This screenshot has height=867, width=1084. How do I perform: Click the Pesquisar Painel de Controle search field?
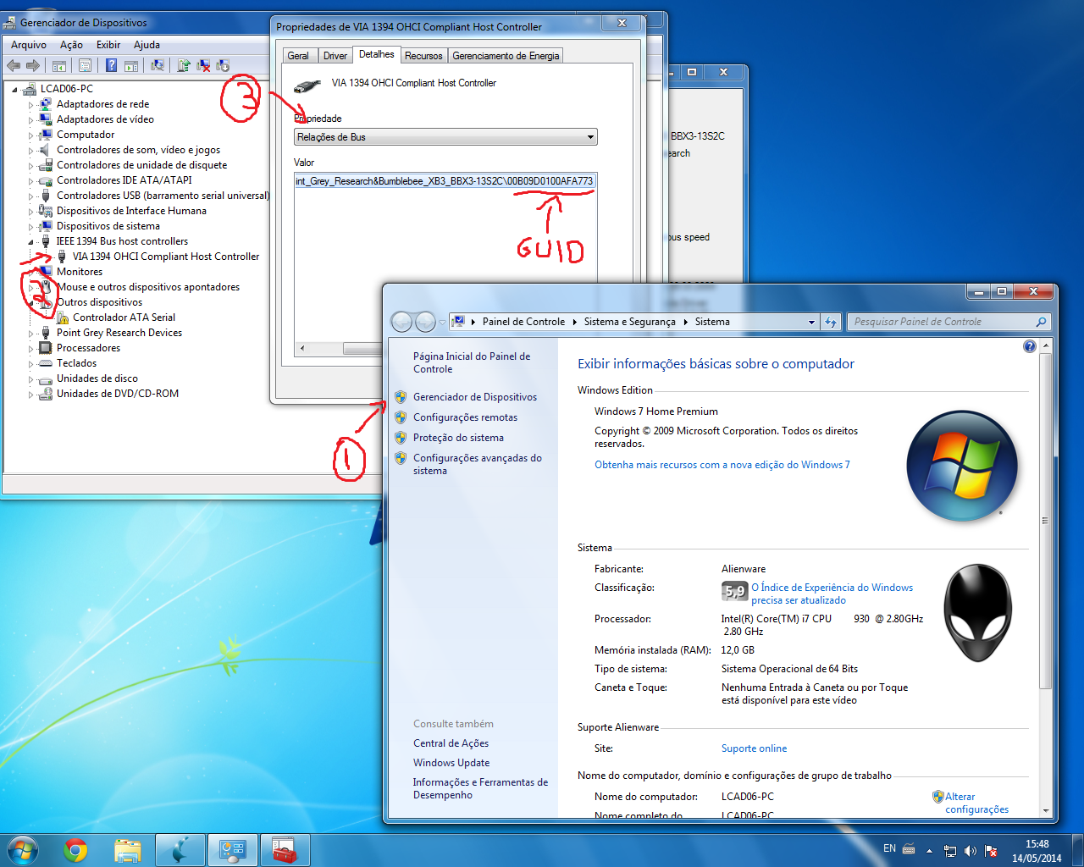pos(948,322)
